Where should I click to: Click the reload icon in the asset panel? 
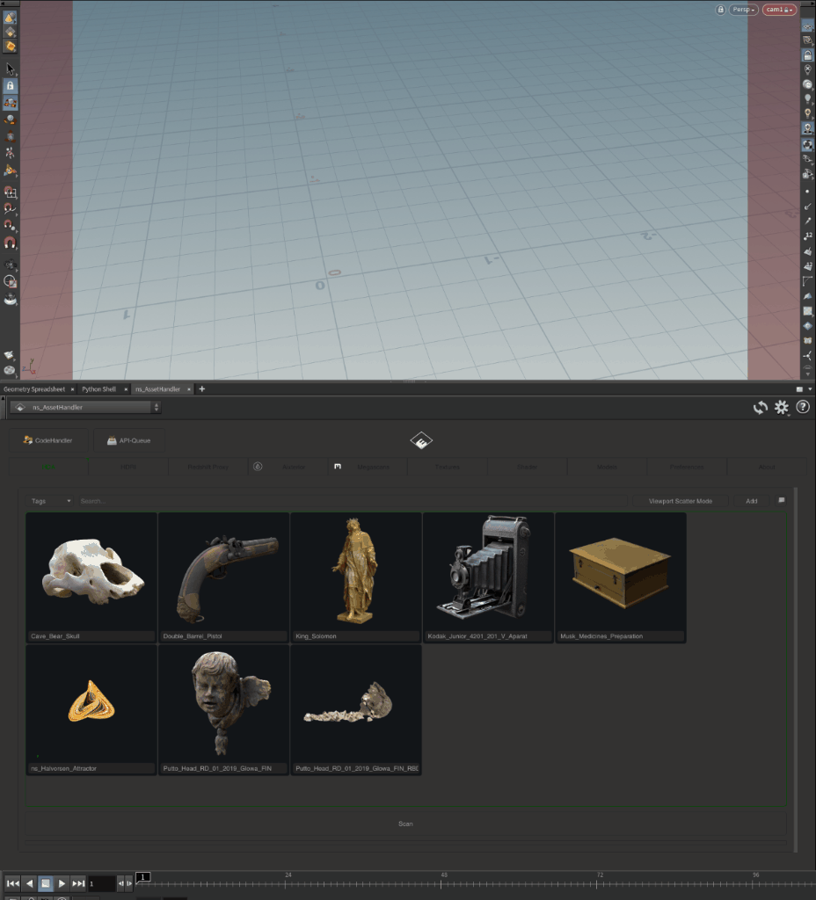pos(760,408)
